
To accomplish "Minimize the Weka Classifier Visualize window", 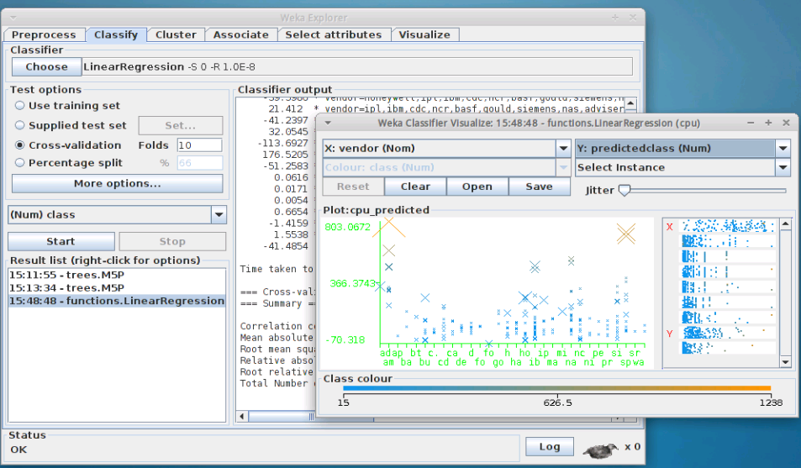I will (x=751, y=123).
